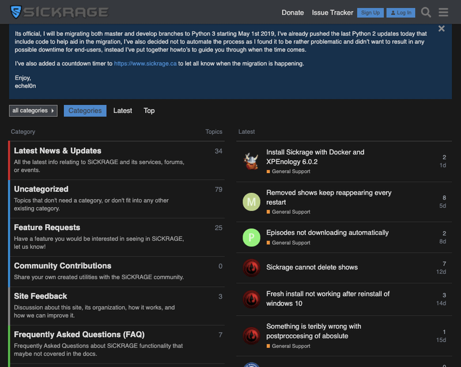The image size is (461, 367).
Task: Click the 34 topic count for Latest News
Action: click(218, 151)
